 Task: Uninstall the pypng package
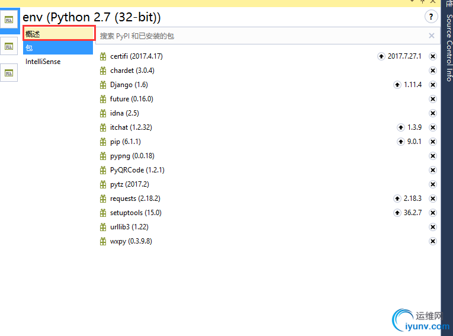pyautogui.click(x=432, y=156)
